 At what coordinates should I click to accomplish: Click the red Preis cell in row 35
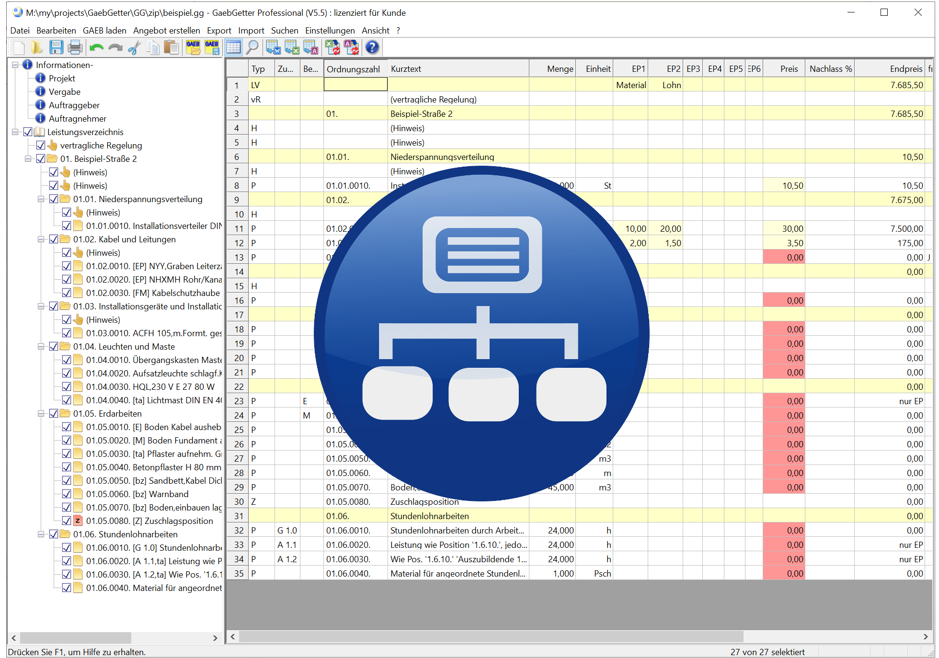click(x=784, y=573)
